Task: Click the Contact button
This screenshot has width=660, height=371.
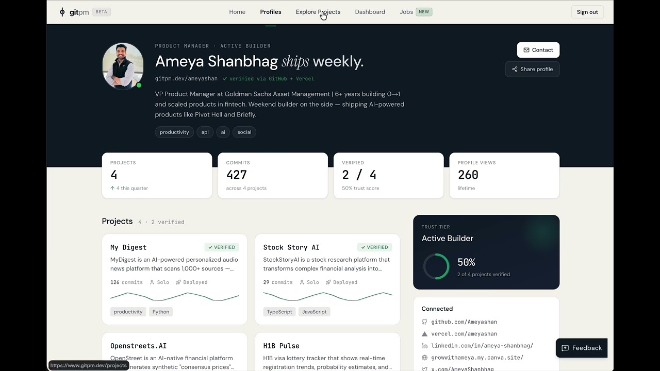Action: pos(538,50)
